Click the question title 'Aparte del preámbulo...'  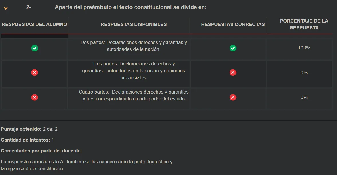tap(131, 8)
